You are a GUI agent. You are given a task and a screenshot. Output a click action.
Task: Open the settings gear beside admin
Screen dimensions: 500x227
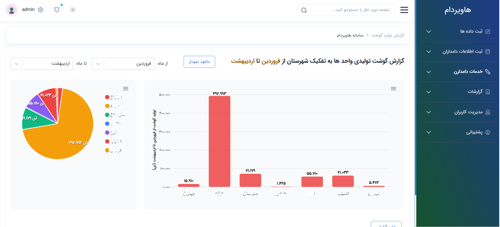click(x=40, y=10)
